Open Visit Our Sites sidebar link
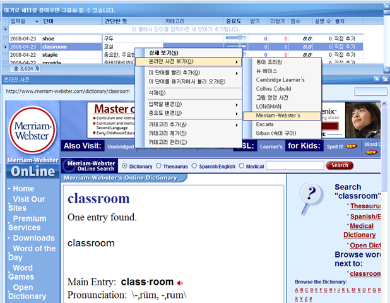 pyautogui.click(x=27, y=203)
